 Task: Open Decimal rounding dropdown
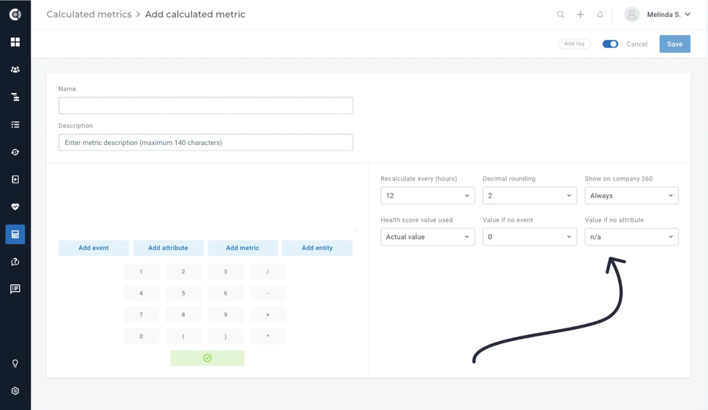click(x=530, y=195)
